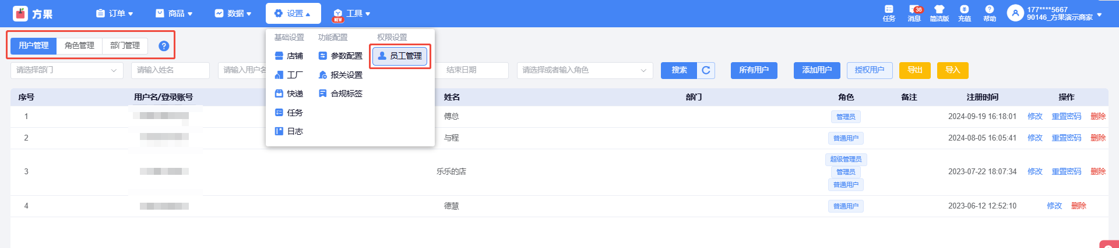This screenshot has width=1119, height=248.
Task: Click the yellow 导出 button
Action: point(914,70)
